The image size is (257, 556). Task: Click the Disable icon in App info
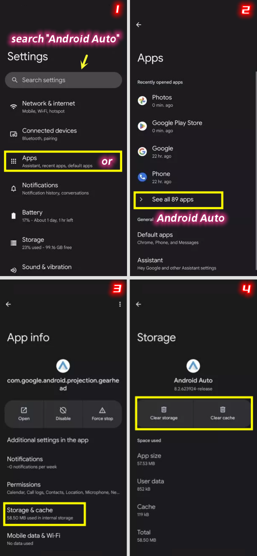[63, 410]
